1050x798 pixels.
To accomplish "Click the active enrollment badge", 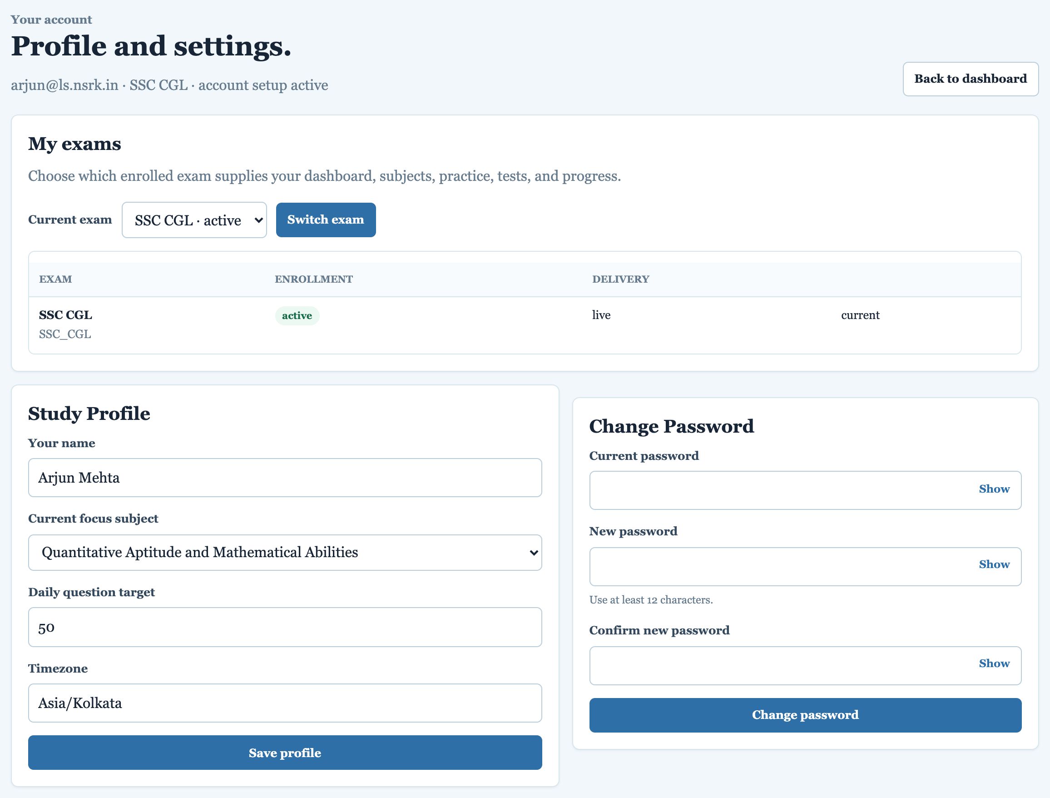I will [x=297, y=316].
